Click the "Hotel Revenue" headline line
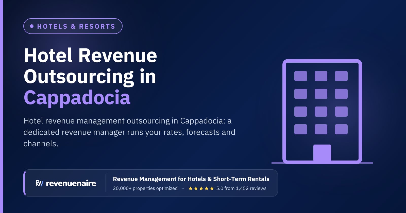 tap(90, 56)
